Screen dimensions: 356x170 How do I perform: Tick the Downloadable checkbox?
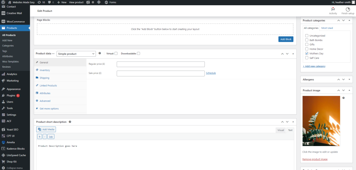[x=138, y=54]
